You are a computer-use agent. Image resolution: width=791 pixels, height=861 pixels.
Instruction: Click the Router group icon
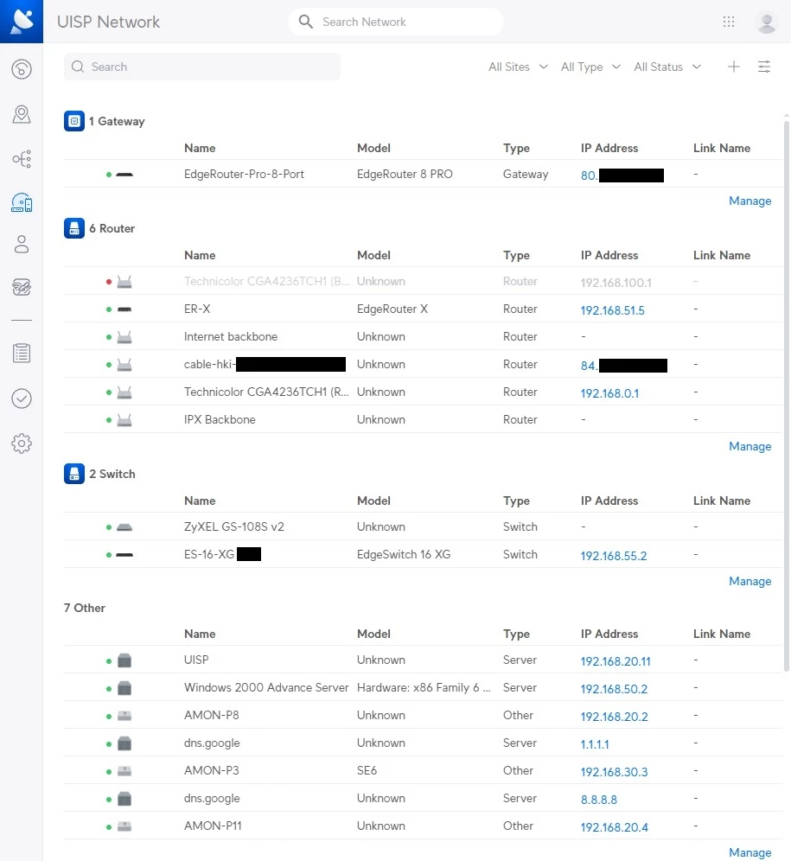pos(74,228)
